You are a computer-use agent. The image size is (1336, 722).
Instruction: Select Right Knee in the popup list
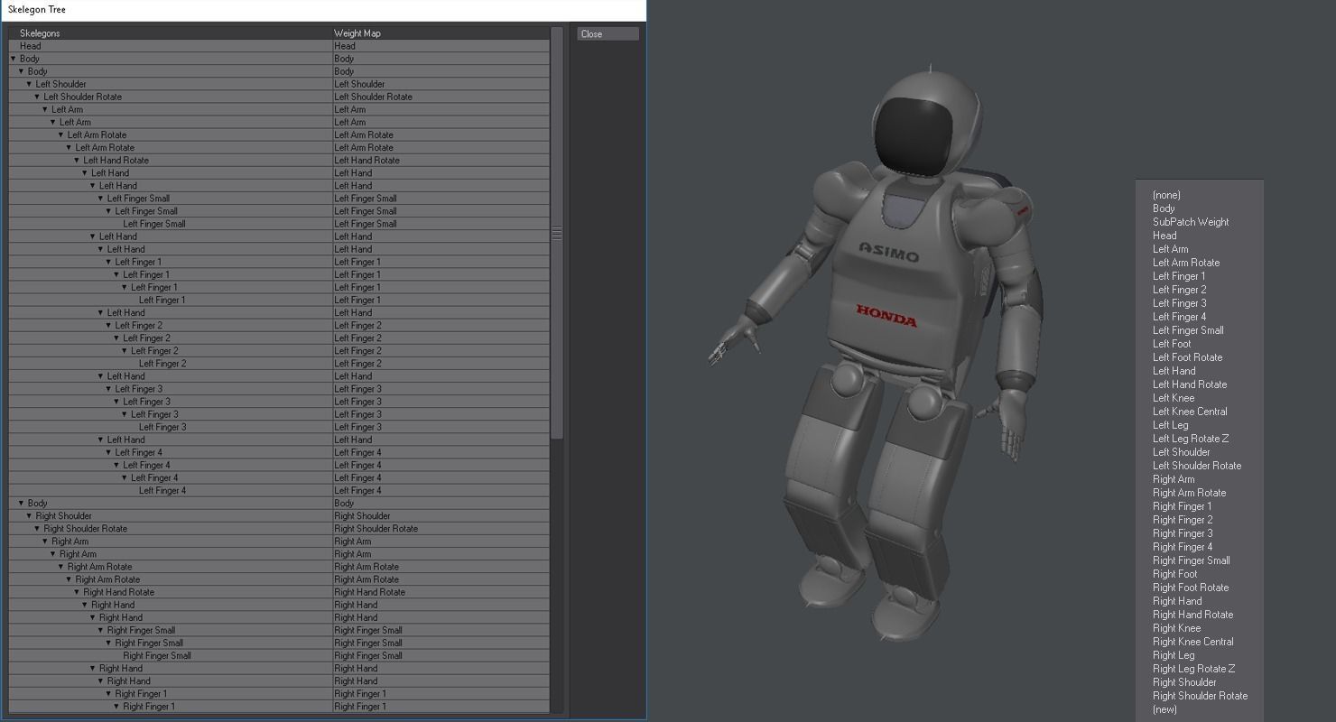pyautogui.click(x=1176, y=628)
